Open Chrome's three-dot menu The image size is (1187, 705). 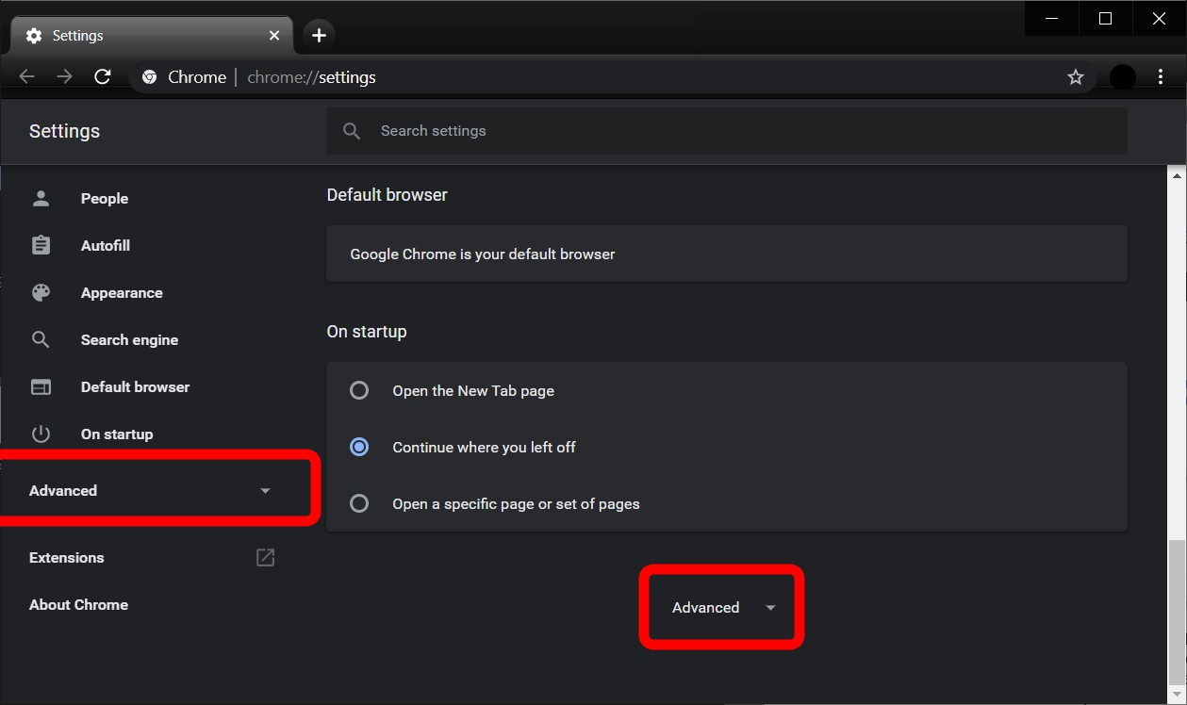pos(1161,76)
